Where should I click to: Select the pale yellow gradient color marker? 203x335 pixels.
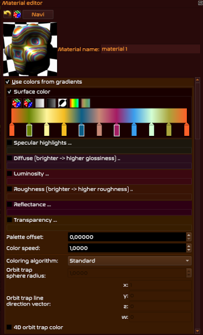click(47, 130)
